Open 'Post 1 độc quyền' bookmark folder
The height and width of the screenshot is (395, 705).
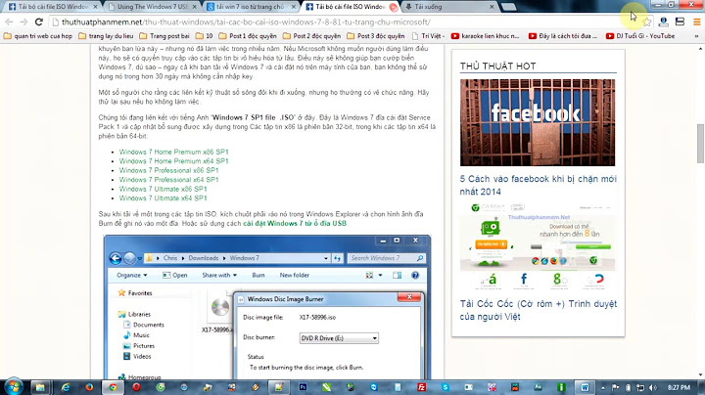(x=248, y=36)
